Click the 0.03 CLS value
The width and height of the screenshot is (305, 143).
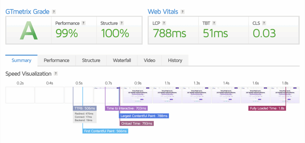point(264,33)
